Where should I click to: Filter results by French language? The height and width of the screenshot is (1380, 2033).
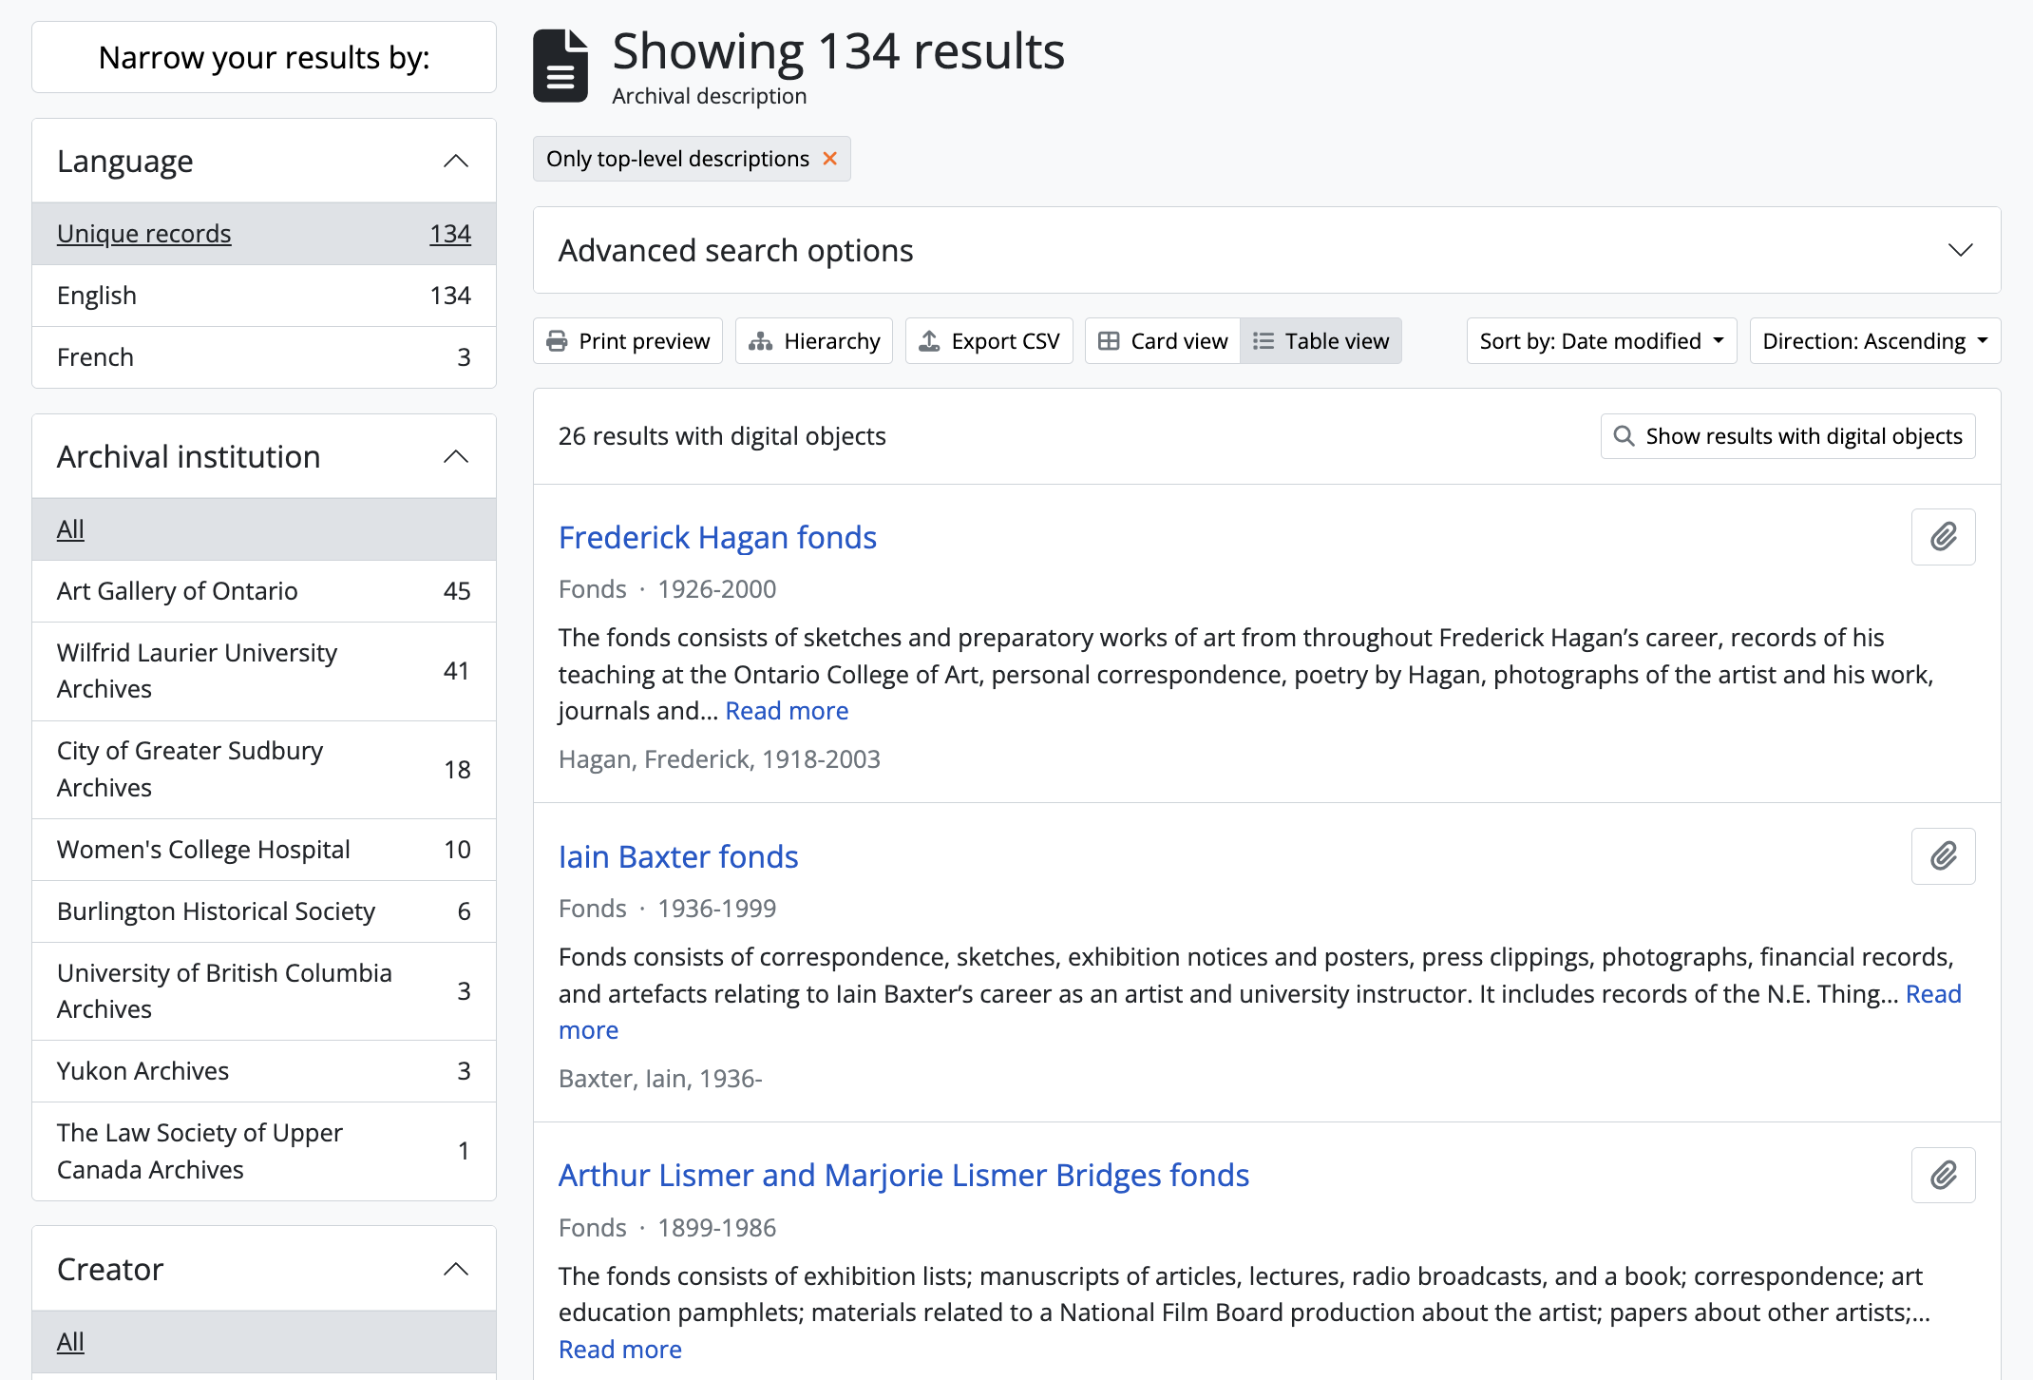click(x=95, y=357)
